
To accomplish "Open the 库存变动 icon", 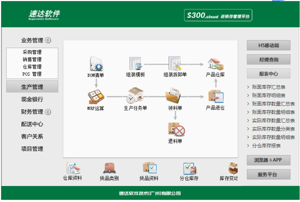I will [233, 168].
